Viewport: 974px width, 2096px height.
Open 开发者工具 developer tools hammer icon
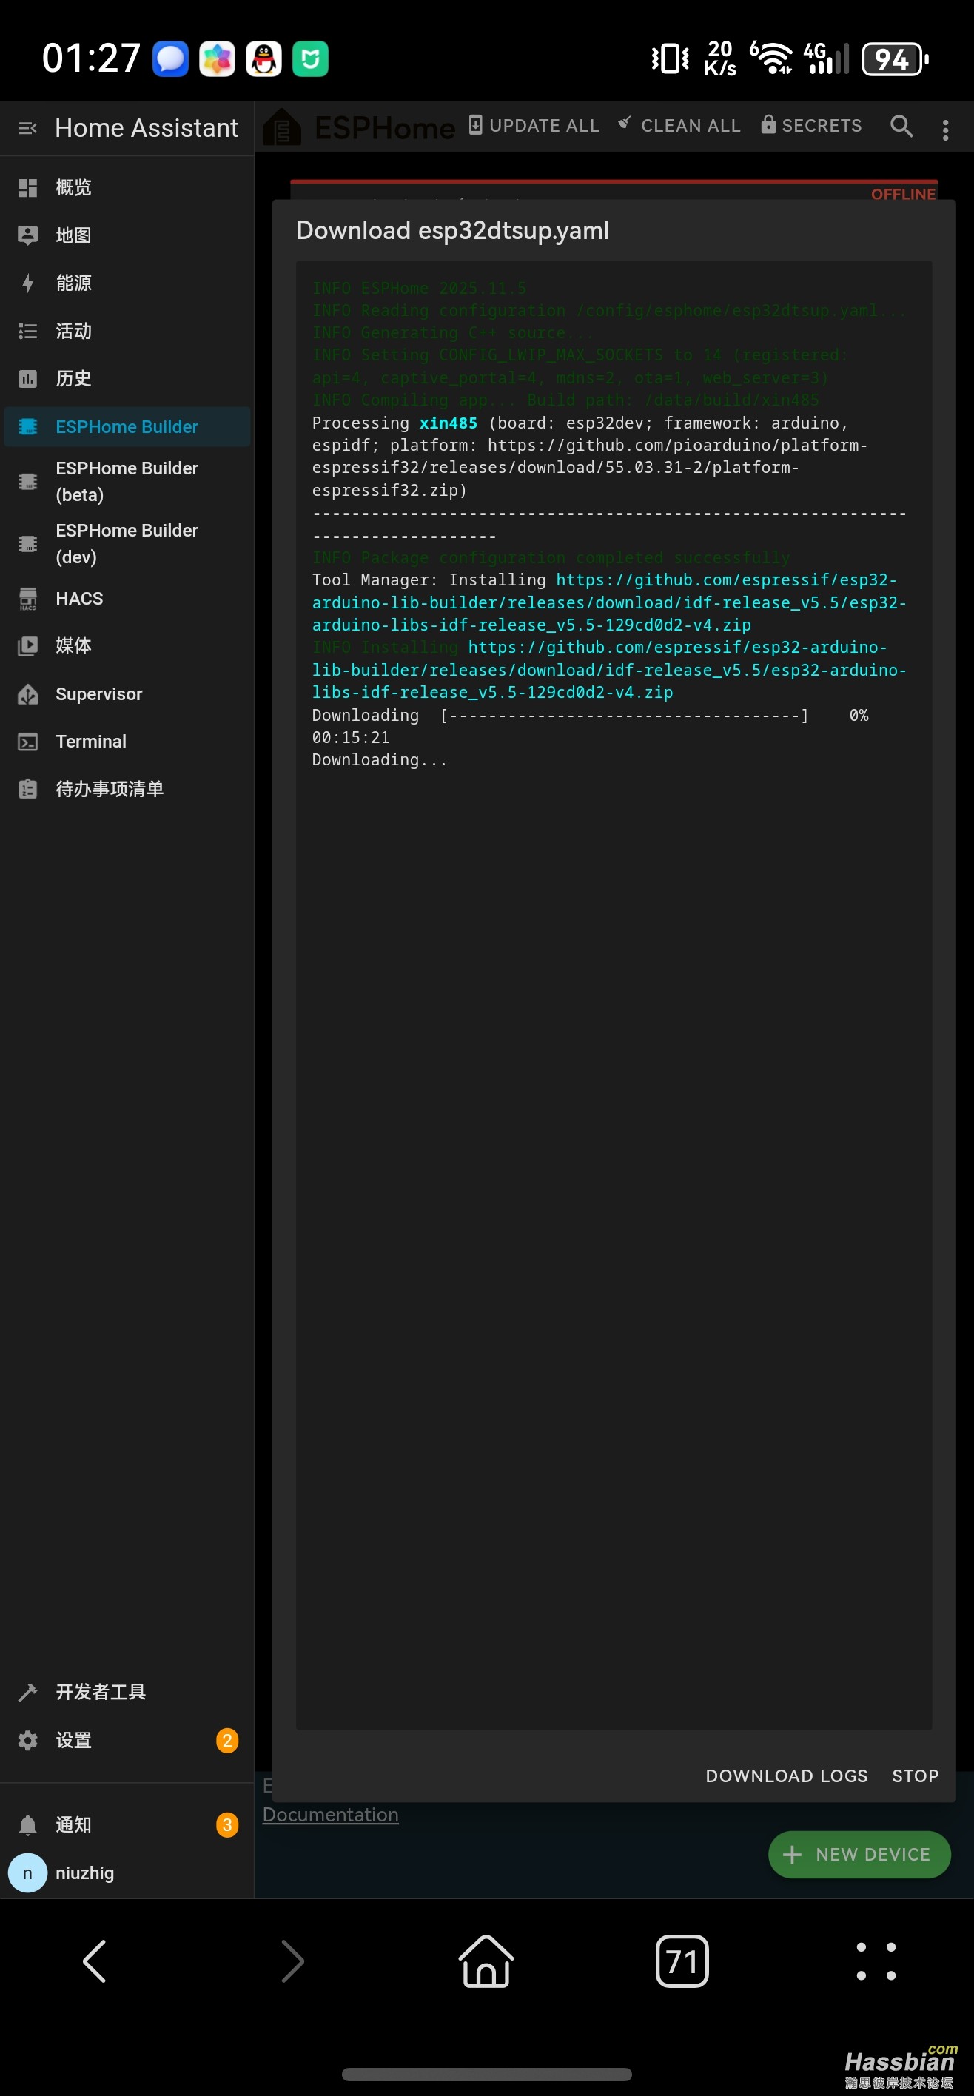tap(27, 1693)
